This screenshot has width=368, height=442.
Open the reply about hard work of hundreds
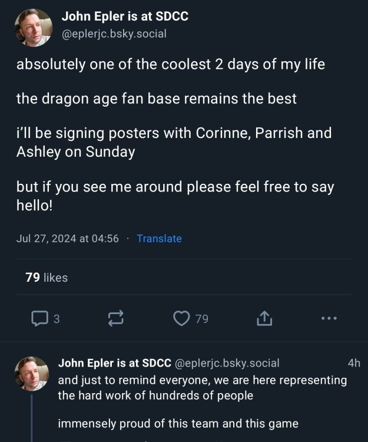(202, 388)
